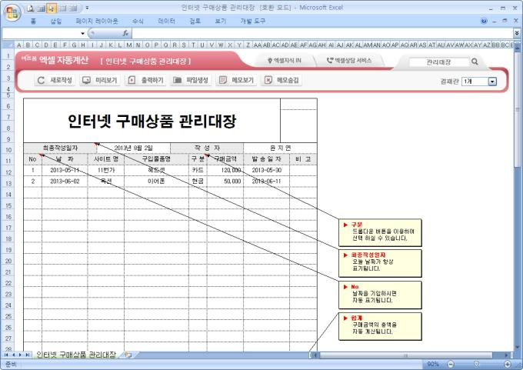
Task: Click the 새로작성 refresh button
Action: coord(55,80)
